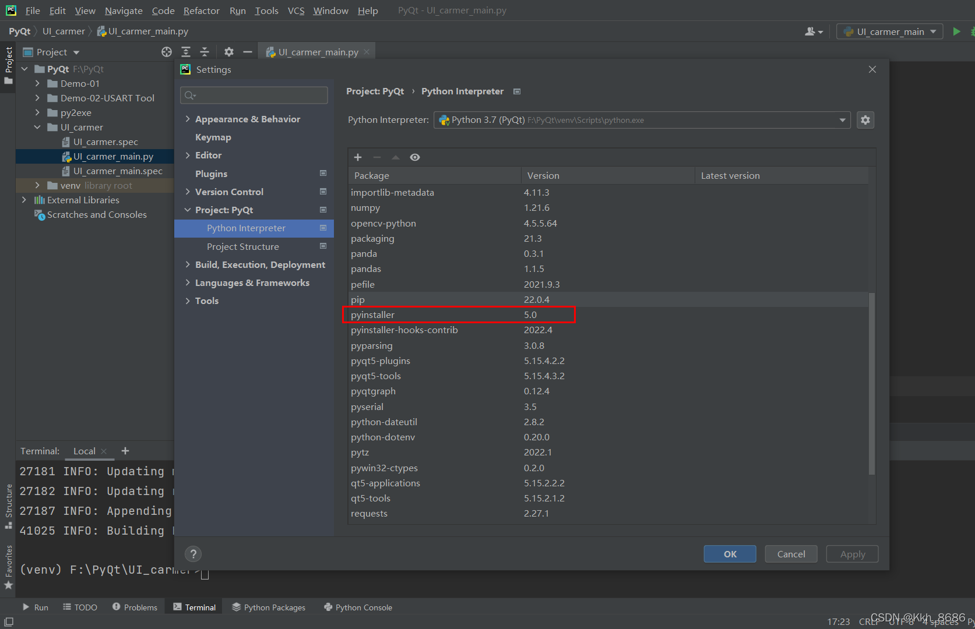The image size is (975, 629).
Task: Expand Languages & Frameworks settings
Action: [188, 282]
